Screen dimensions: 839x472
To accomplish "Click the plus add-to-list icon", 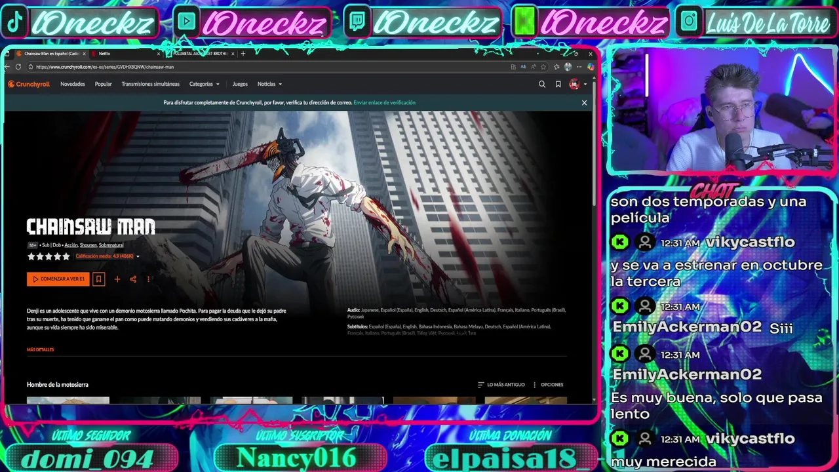I will point(117,279).
